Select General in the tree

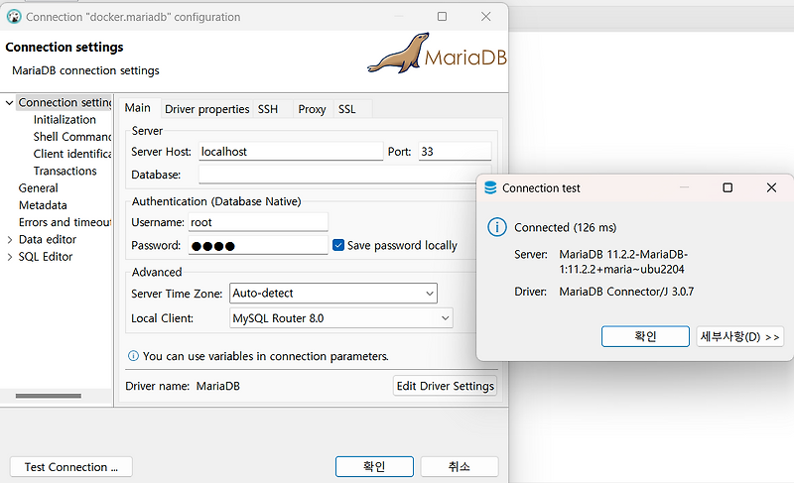point(39,188)
